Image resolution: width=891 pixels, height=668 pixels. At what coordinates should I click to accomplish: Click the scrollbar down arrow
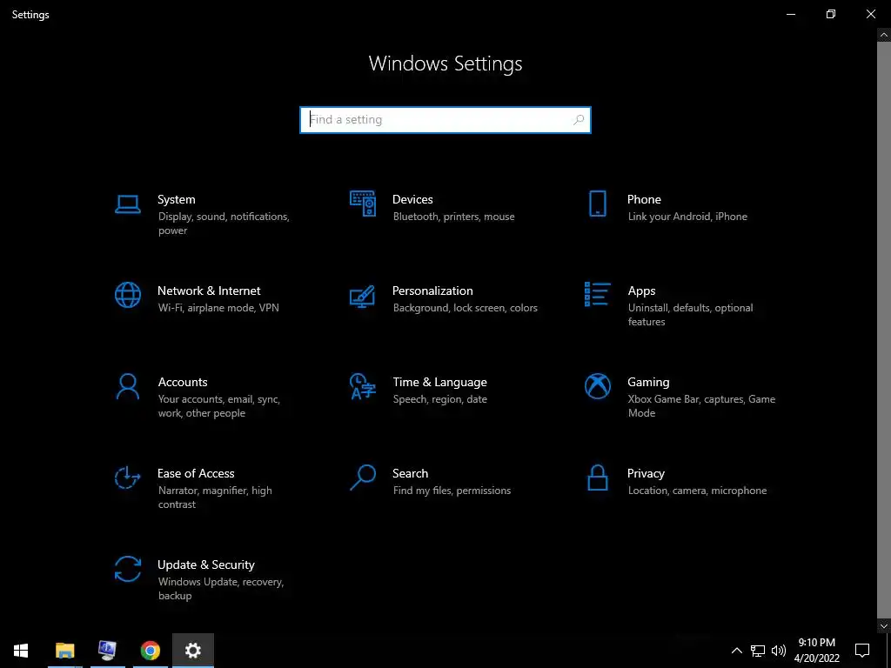click(884, 626)
